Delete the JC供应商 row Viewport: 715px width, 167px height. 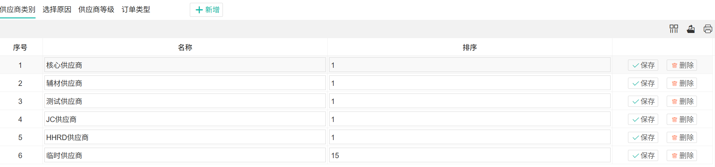(x=682, y=119)
